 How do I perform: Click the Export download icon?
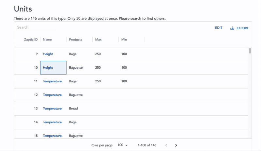click(232, 28)
